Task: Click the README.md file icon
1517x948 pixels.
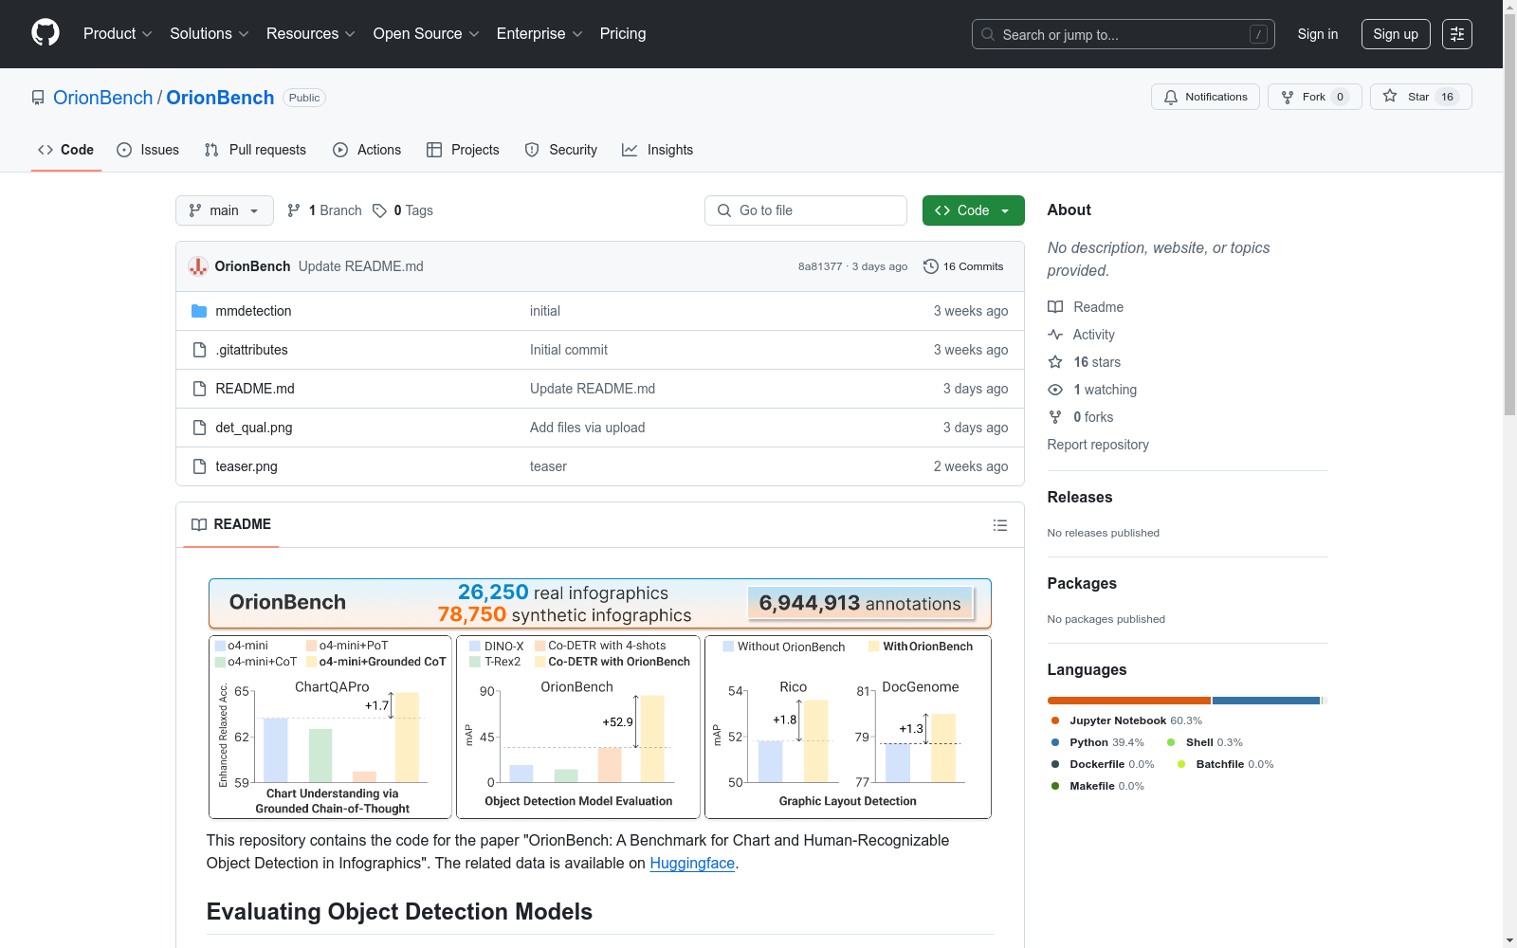Action: 199,389
